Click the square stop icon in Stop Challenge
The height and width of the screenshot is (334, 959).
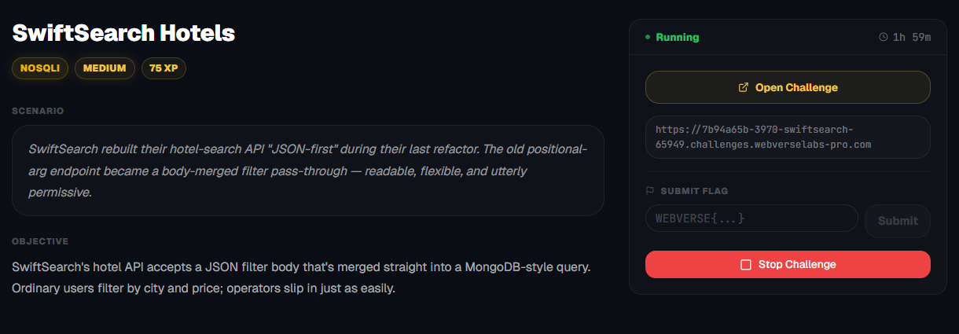click(x=746, y=265)
